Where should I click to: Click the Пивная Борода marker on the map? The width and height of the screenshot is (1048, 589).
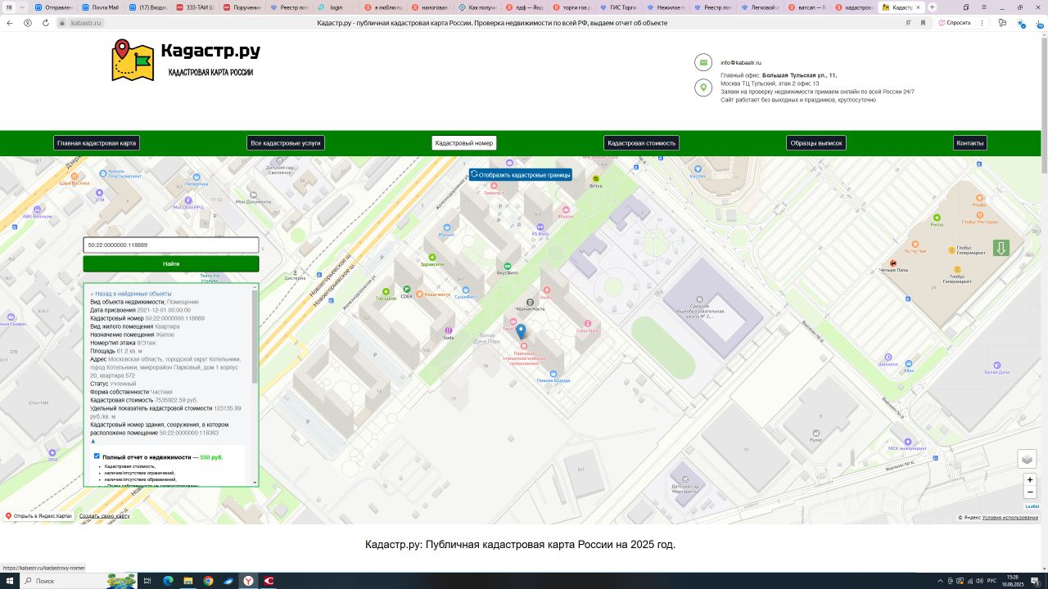click(x=554, y=374)
